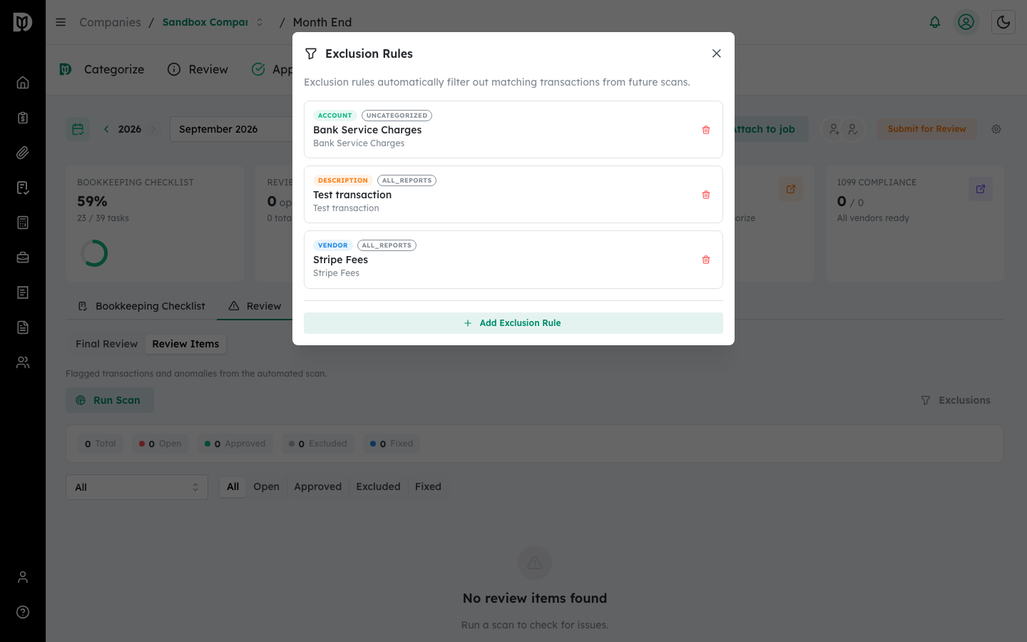Image resolution: width=1027 pixels, height=642 pixels.
Task: Delete the Stripe Fees exclusion rule
Action: click(706, 260)
